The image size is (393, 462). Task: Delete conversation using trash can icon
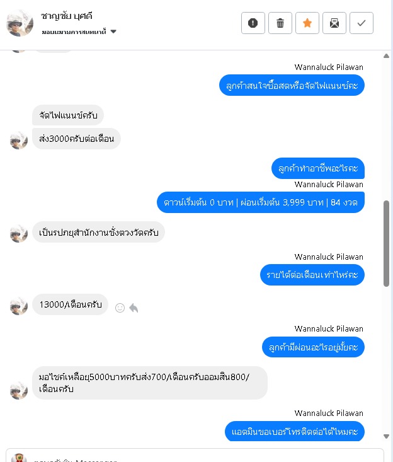pyautogui.click(x=280, y=23)
